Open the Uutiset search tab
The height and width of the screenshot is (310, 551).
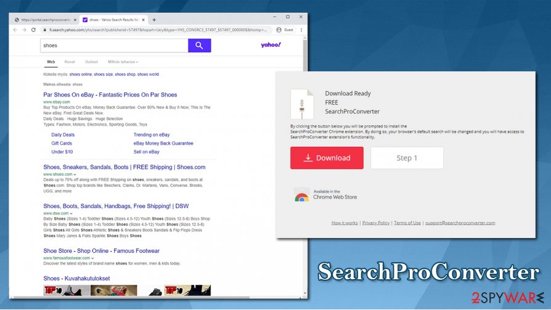point(91,62)
